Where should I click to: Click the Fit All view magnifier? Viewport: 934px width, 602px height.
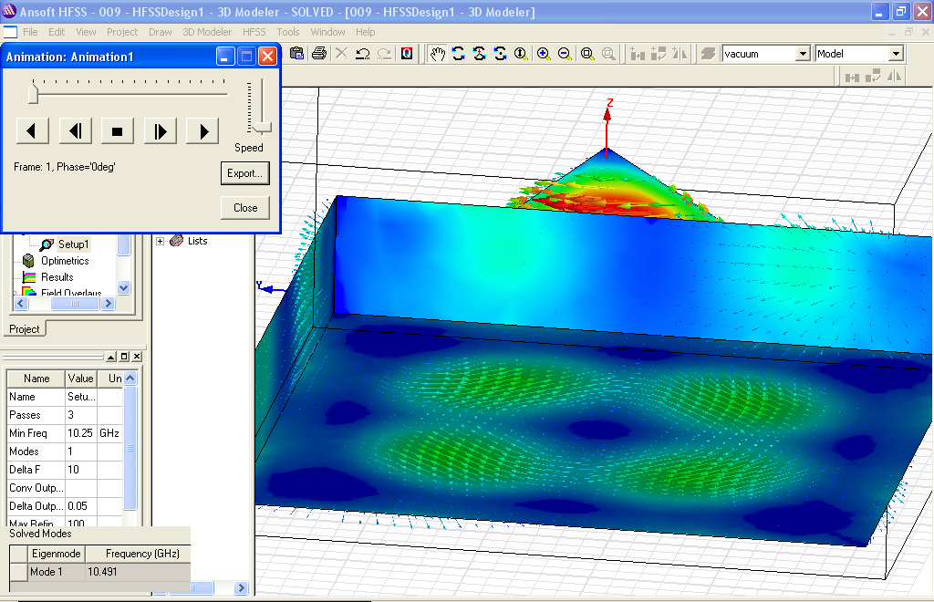[x=587, y=54]
